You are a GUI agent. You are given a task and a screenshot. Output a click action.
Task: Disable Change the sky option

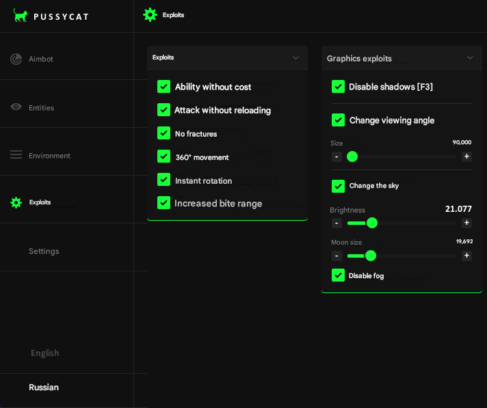click(338, 186)
